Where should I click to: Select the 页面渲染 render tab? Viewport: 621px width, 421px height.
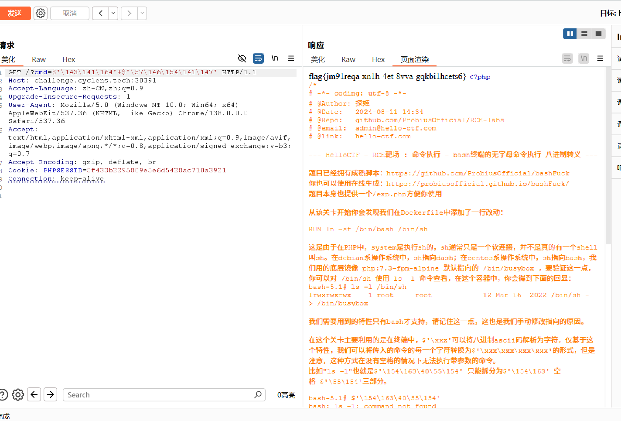415,59
